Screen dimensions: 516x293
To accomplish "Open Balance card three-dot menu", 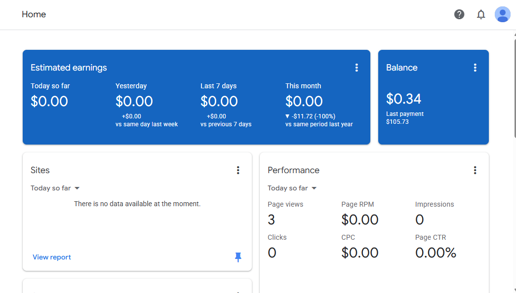I will [475, 68].
